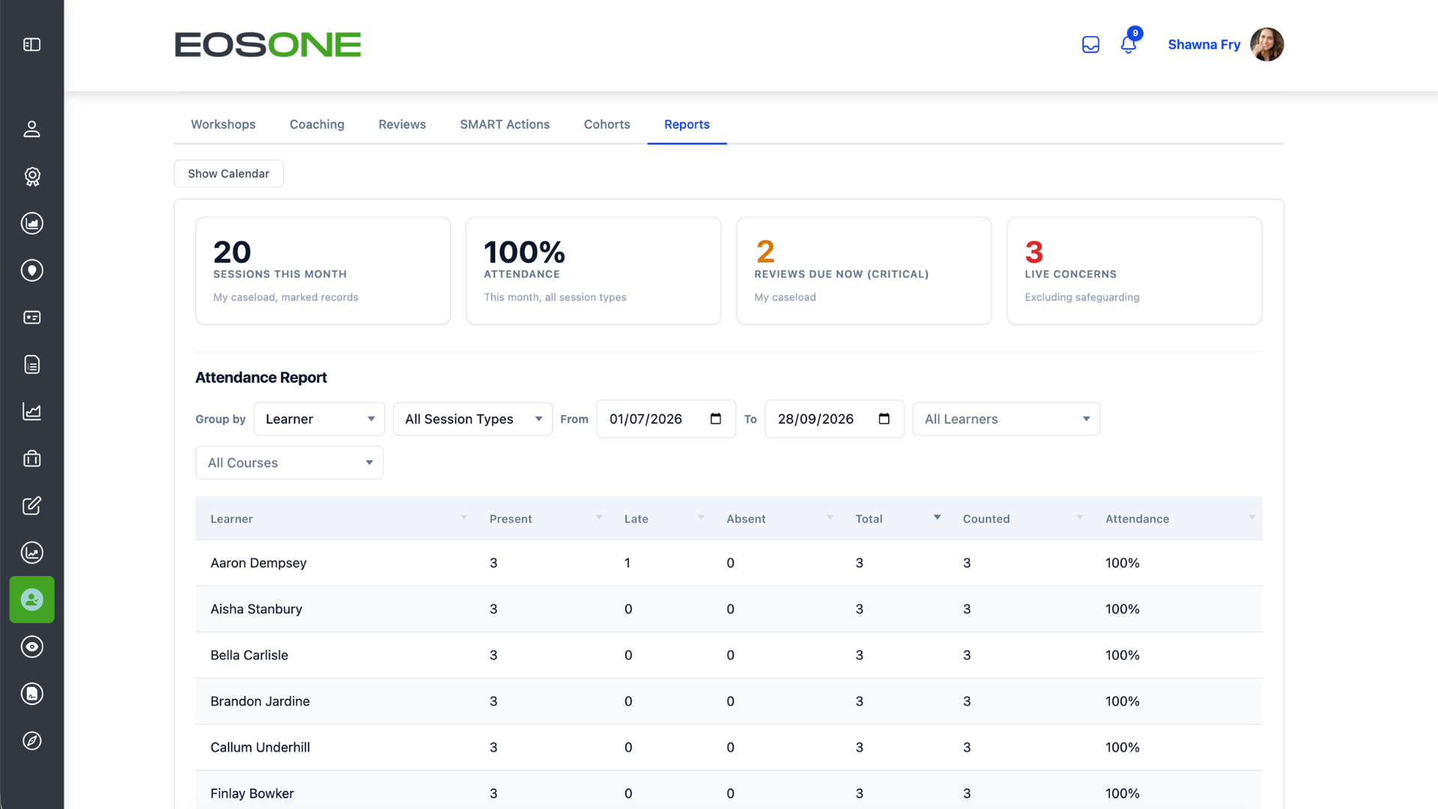1438x809 pixels.
Task: Open notifications bell with badge 9
Action: [1129, 43]
